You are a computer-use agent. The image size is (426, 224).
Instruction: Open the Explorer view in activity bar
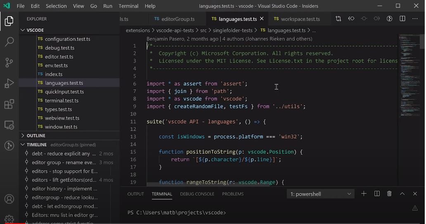(x=9, y=21)
